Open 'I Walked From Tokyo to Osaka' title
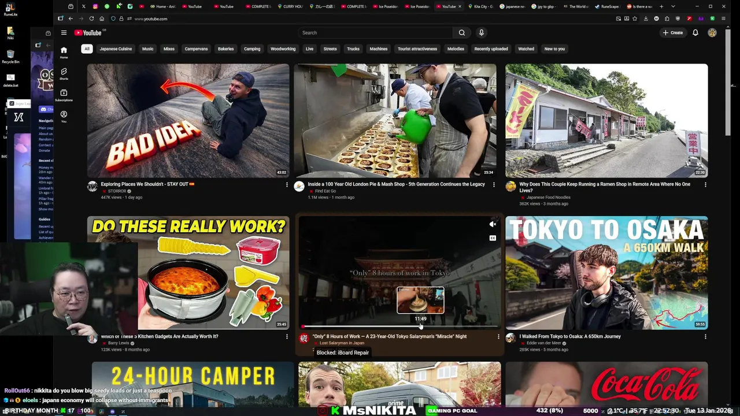The image size is (740, 416). click(x=570, y=336)
